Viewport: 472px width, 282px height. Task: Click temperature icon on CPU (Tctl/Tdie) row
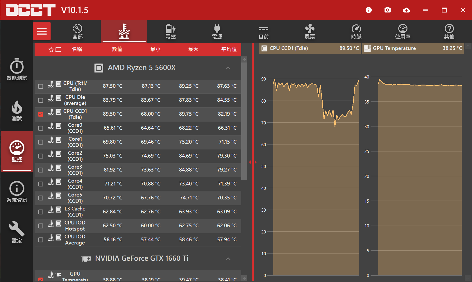(x=51, y=84)
